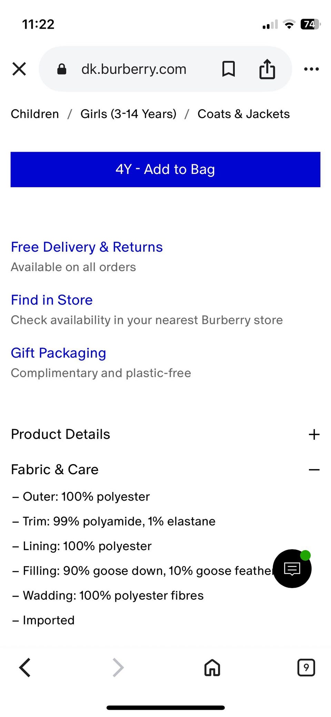Screen dimensions: 331x717
Task: Open the live chat bubble
Action: (x=292, y=568)
